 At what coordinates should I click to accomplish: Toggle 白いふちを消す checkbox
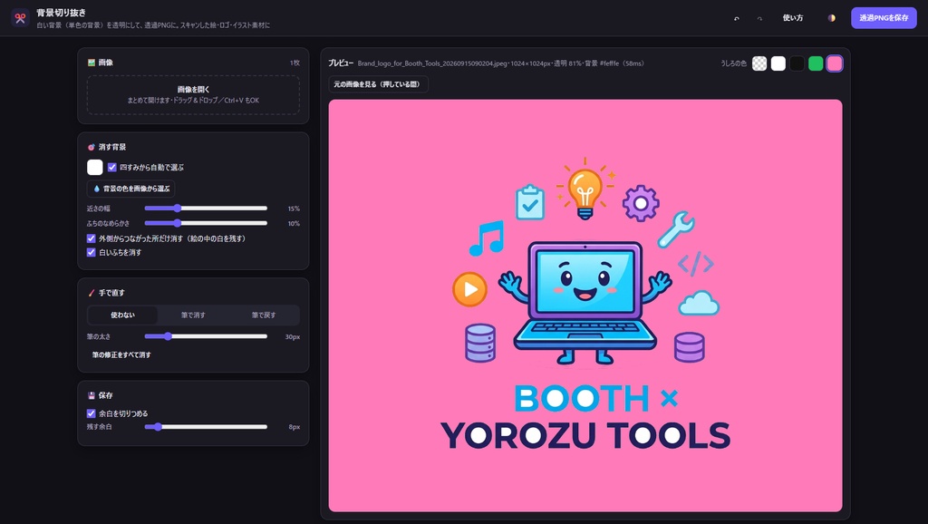tap(92, 252)
